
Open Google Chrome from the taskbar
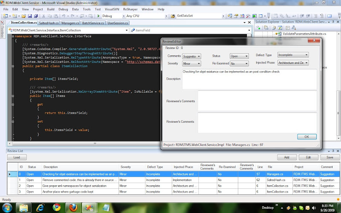pyautogui.click(x=57, y=207)
